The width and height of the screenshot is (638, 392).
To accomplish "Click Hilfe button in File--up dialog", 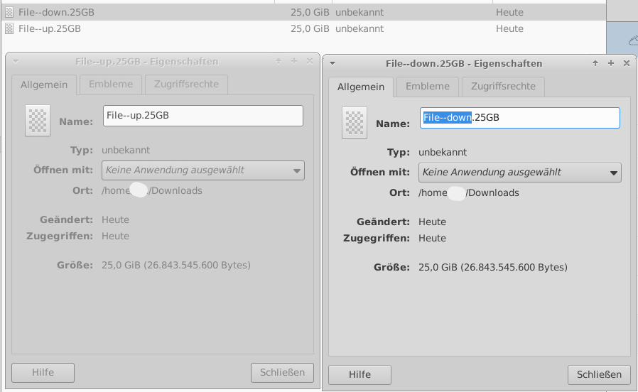I will (x=43, y=373).
